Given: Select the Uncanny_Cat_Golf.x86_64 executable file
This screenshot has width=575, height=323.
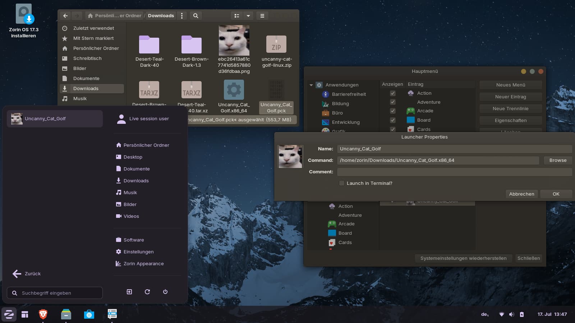Looking at the screenshot, I should [234, 97].
